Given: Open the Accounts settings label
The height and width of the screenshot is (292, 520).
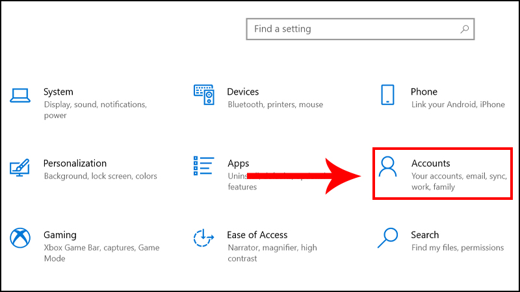Looking at the screenshot, I should tap(431, 163).
